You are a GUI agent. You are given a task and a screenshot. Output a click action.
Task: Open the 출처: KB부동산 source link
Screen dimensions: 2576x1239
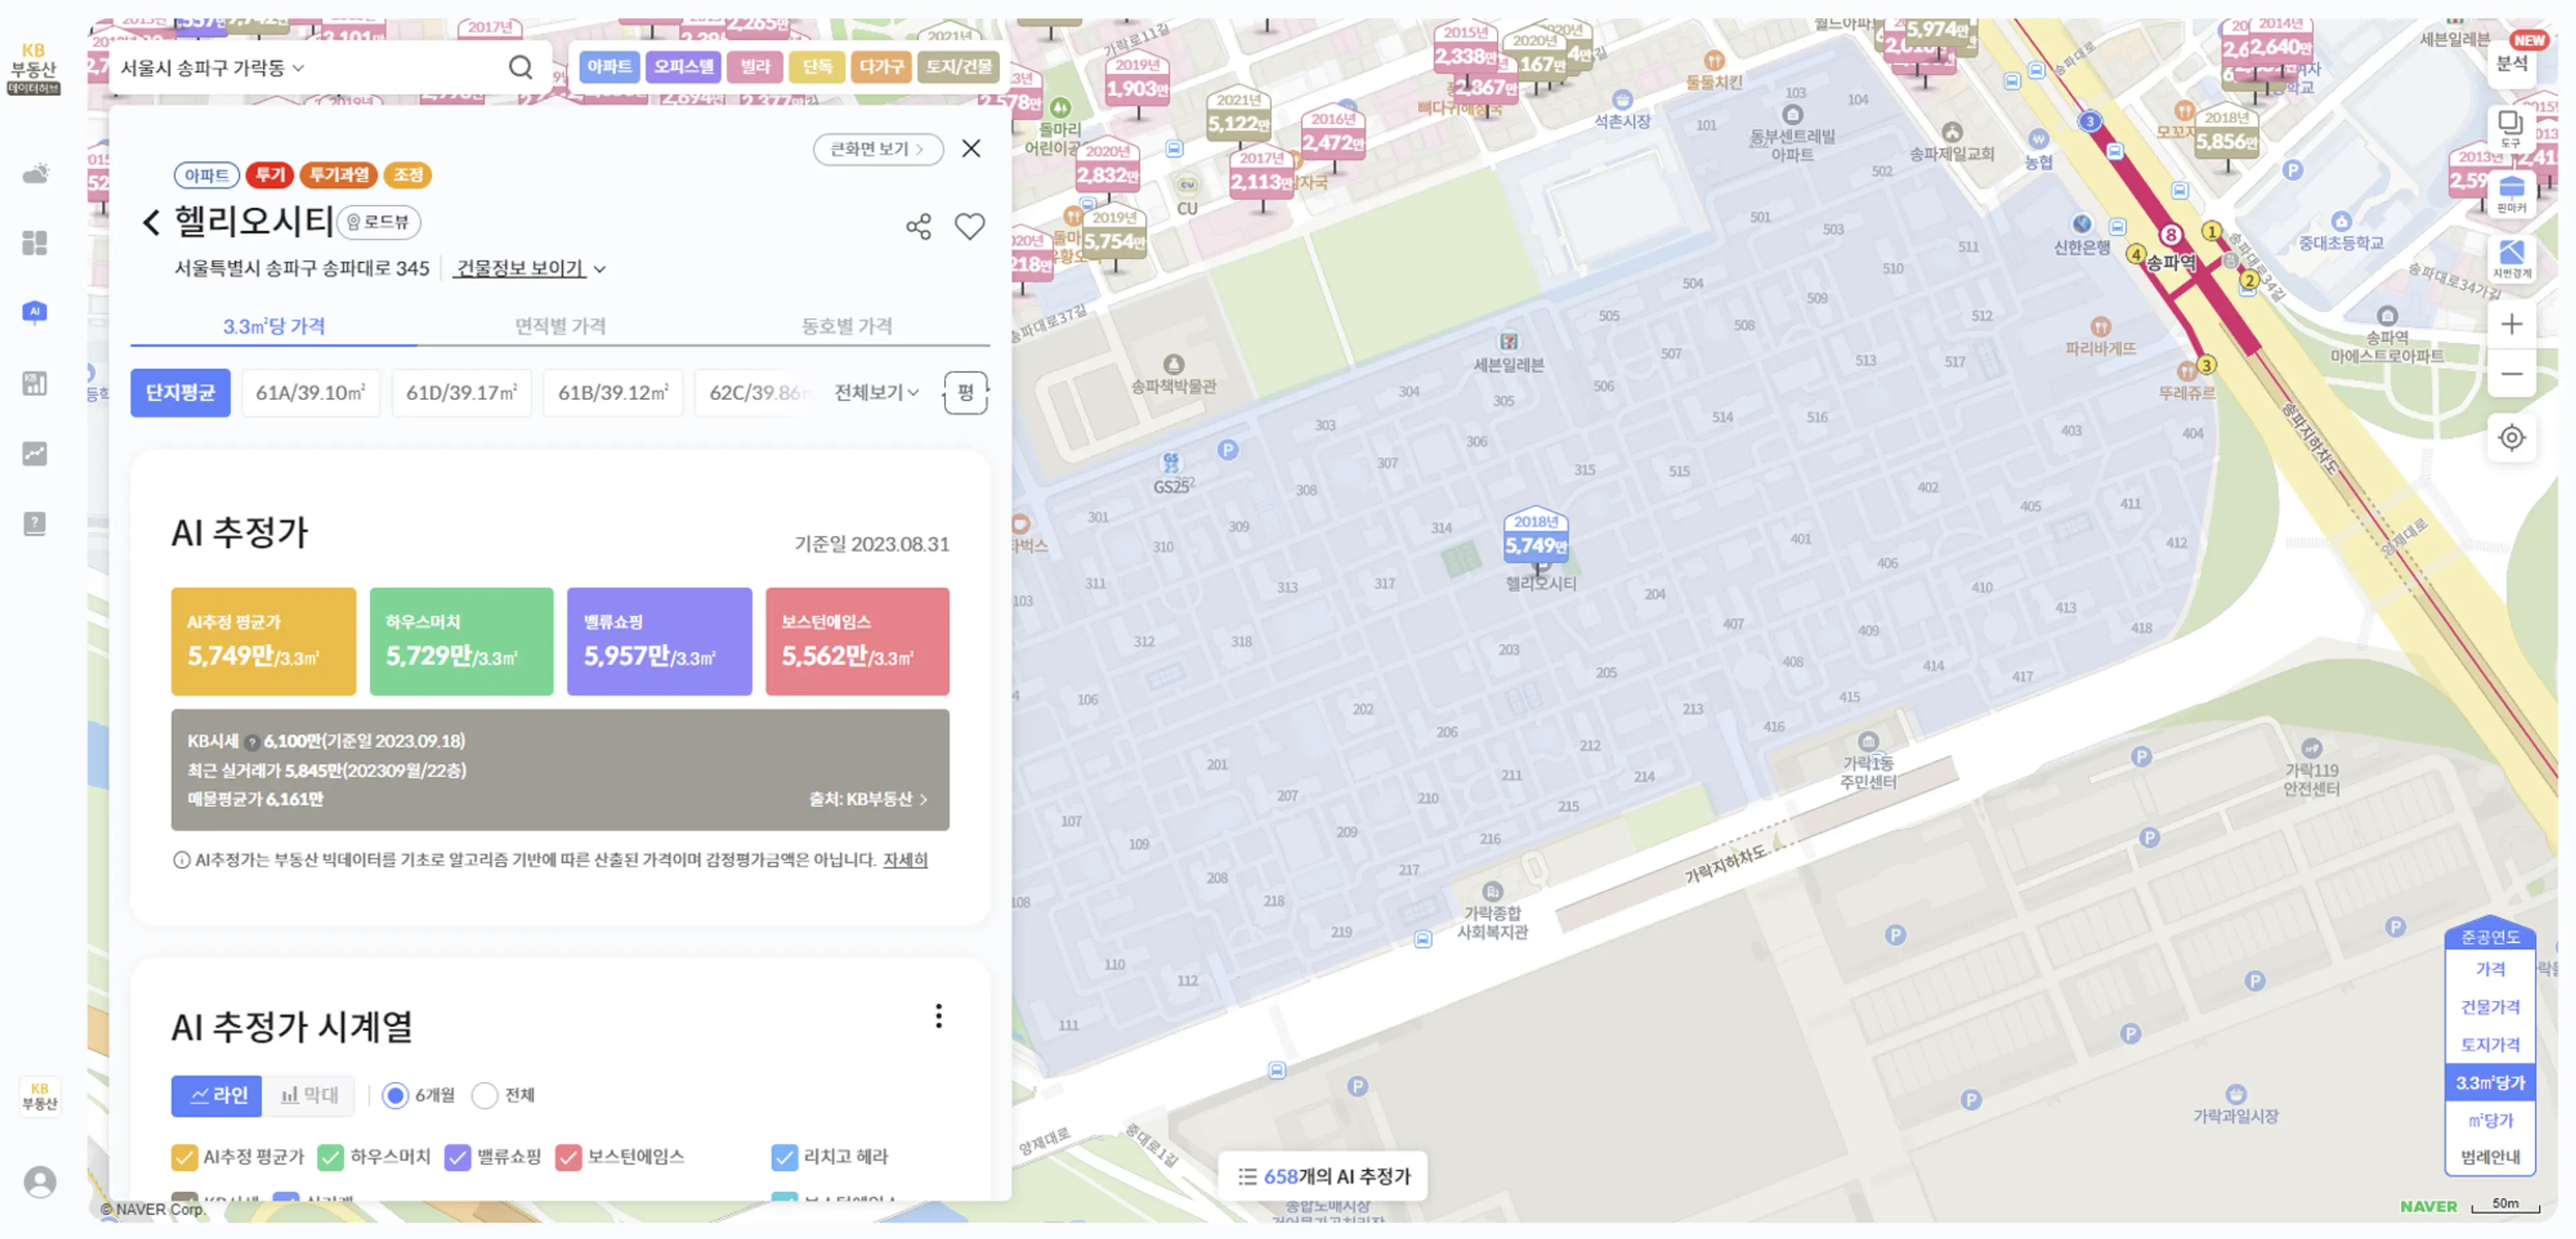click(x=868, y=799)
